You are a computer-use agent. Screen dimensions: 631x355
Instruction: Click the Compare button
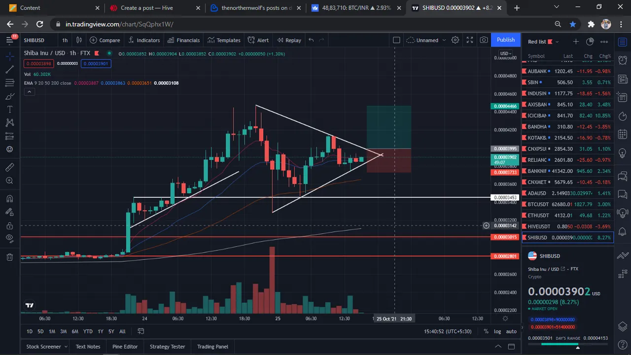pos(105,40)
